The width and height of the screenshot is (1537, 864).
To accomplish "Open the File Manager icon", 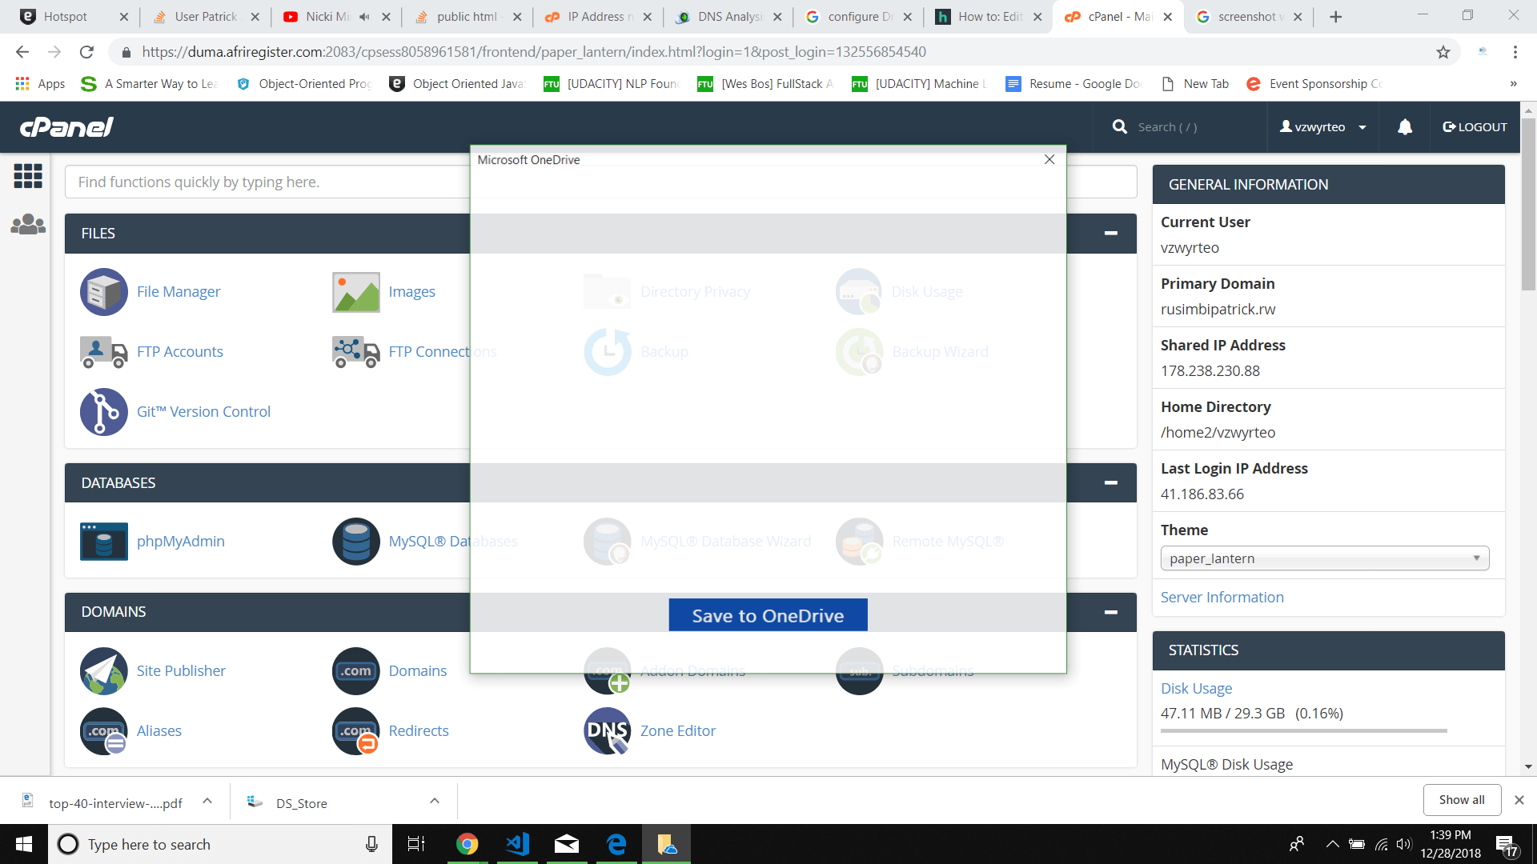I will tap(104, 292).
